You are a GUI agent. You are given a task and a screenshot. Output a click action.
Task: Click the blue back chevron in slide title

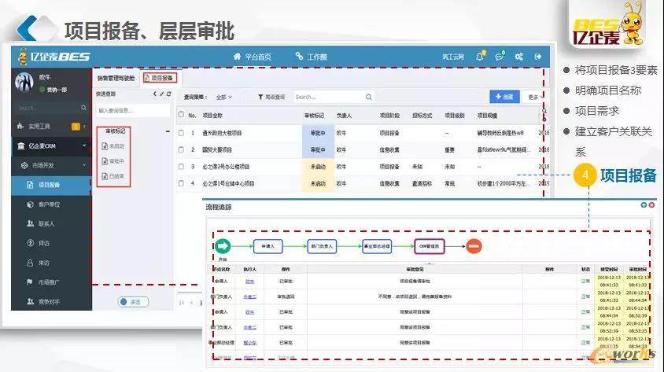click(x=28, y=29)
